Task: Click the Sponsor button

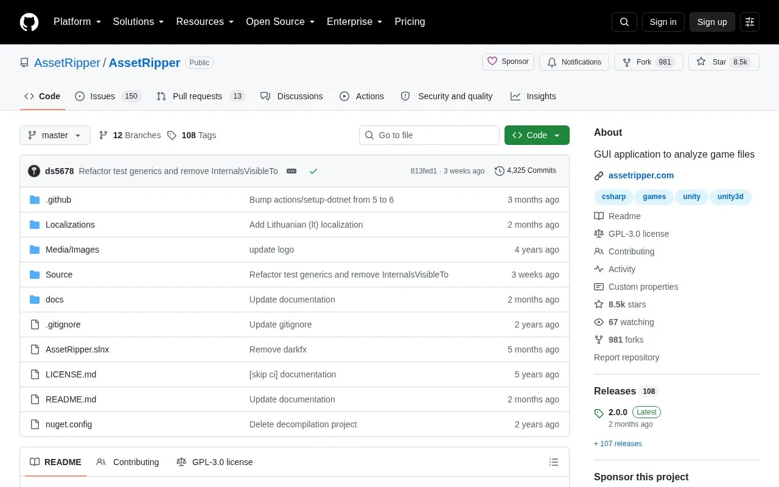Action: click(x=508, y=62)
